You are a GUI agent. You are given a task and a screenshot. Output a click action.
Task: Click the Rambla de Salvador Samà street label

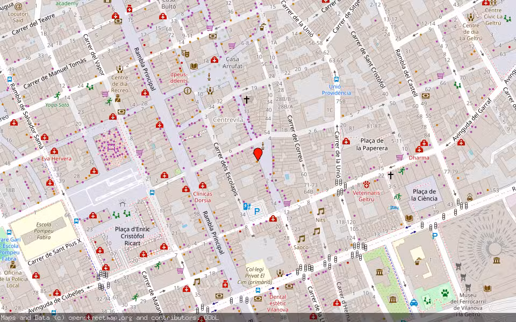point(26,116)
